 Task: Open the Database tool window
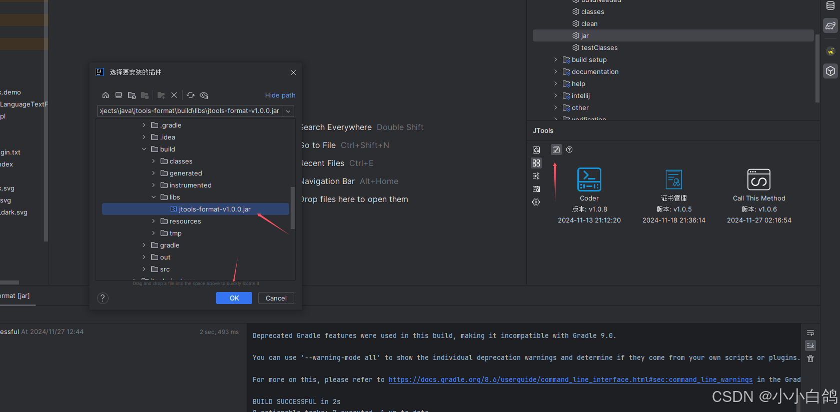click(x=830, y=5)
